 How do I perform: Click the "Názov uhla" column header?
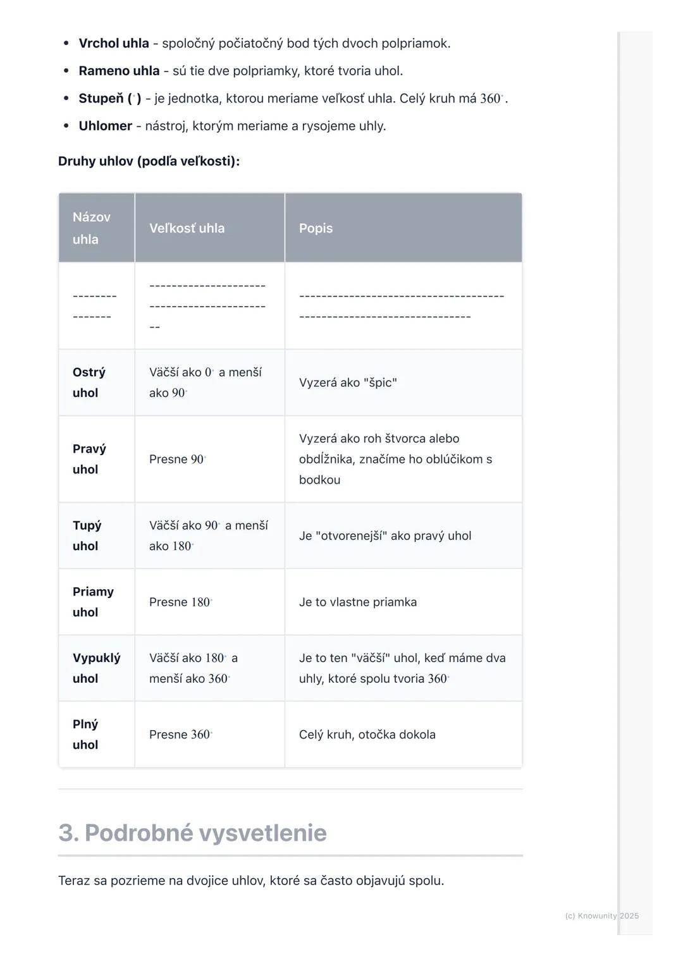[x=92, y=228]
